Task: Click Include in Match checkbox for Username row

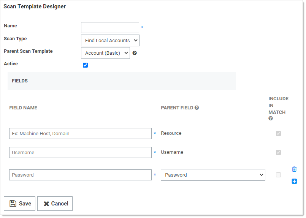Action: [278, 153]
